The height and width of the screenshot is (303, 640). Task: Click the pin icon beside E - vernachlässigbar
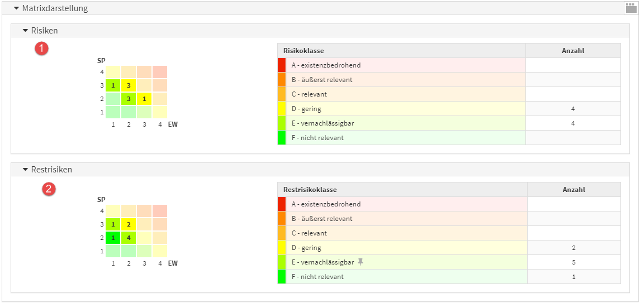pos(361,262)
